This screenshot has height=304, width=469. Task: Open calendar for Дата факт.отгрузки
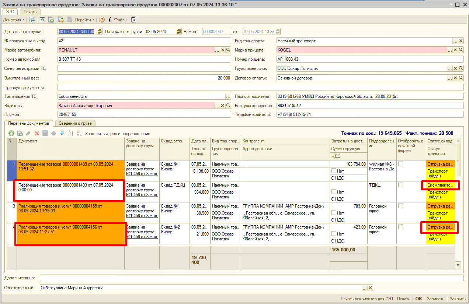pyautogui.click(x=179, y=32)
